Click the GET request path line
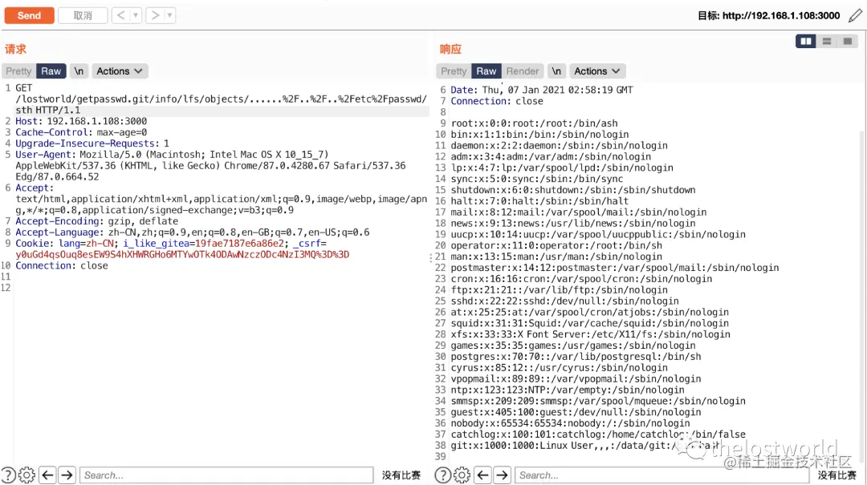The height and width of the screenshot is (485, 867). pos(222,99)
